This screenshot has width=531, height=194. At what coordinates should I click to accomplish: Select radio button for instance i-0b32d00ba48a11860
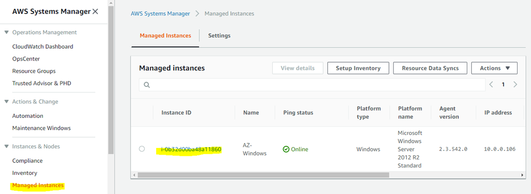point(142,148)
